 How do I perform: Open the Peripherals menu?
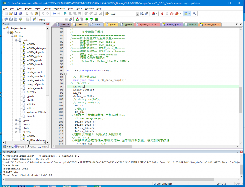tap(59, 8)
